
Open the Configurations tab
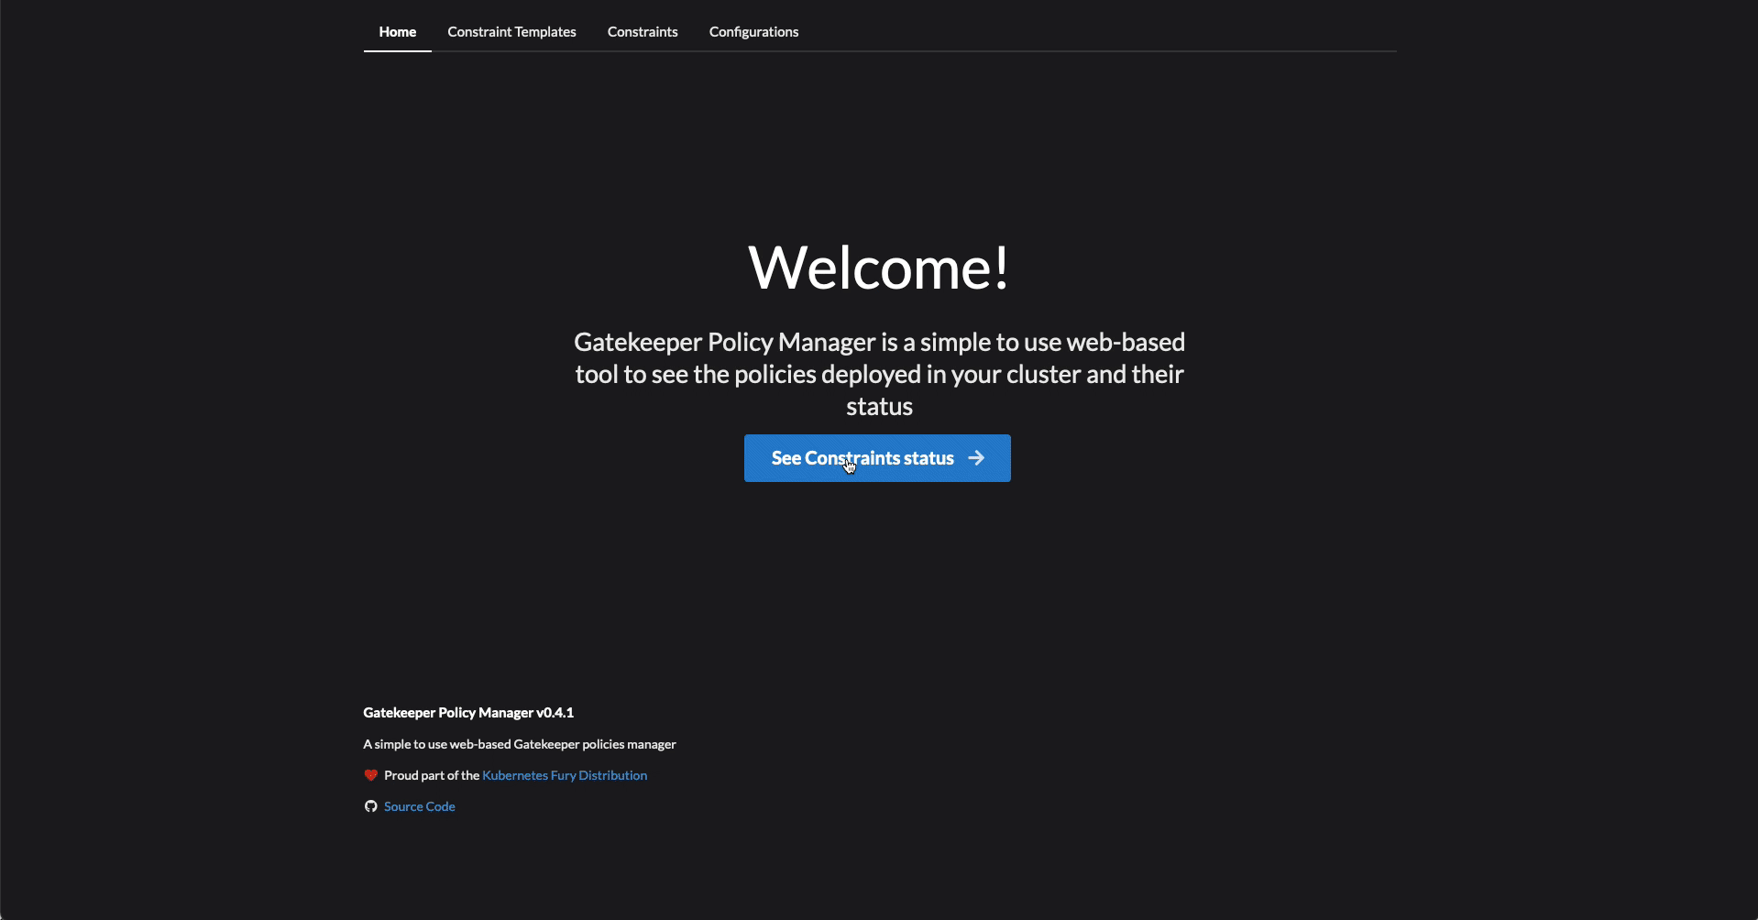(x=753, y=32)
